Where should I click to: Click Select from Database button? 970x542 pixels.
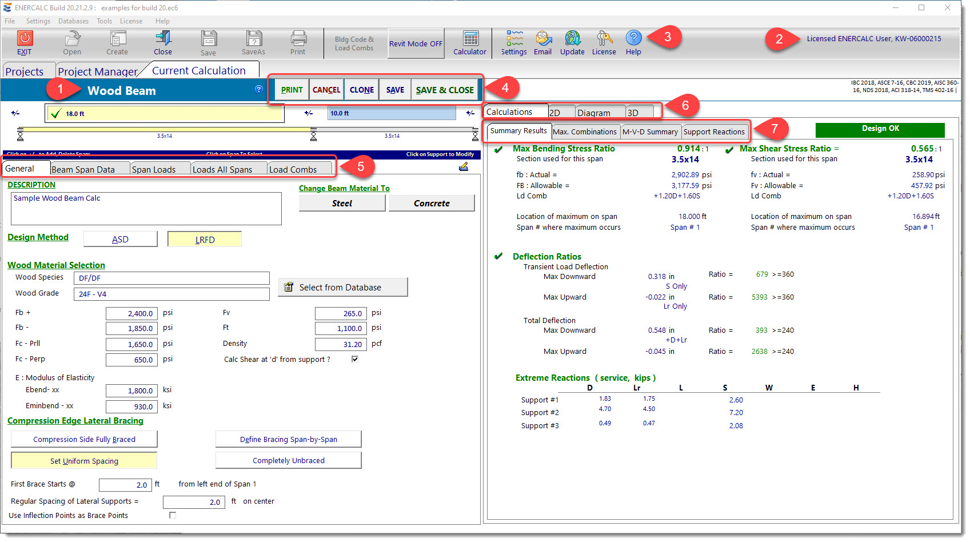342,287
